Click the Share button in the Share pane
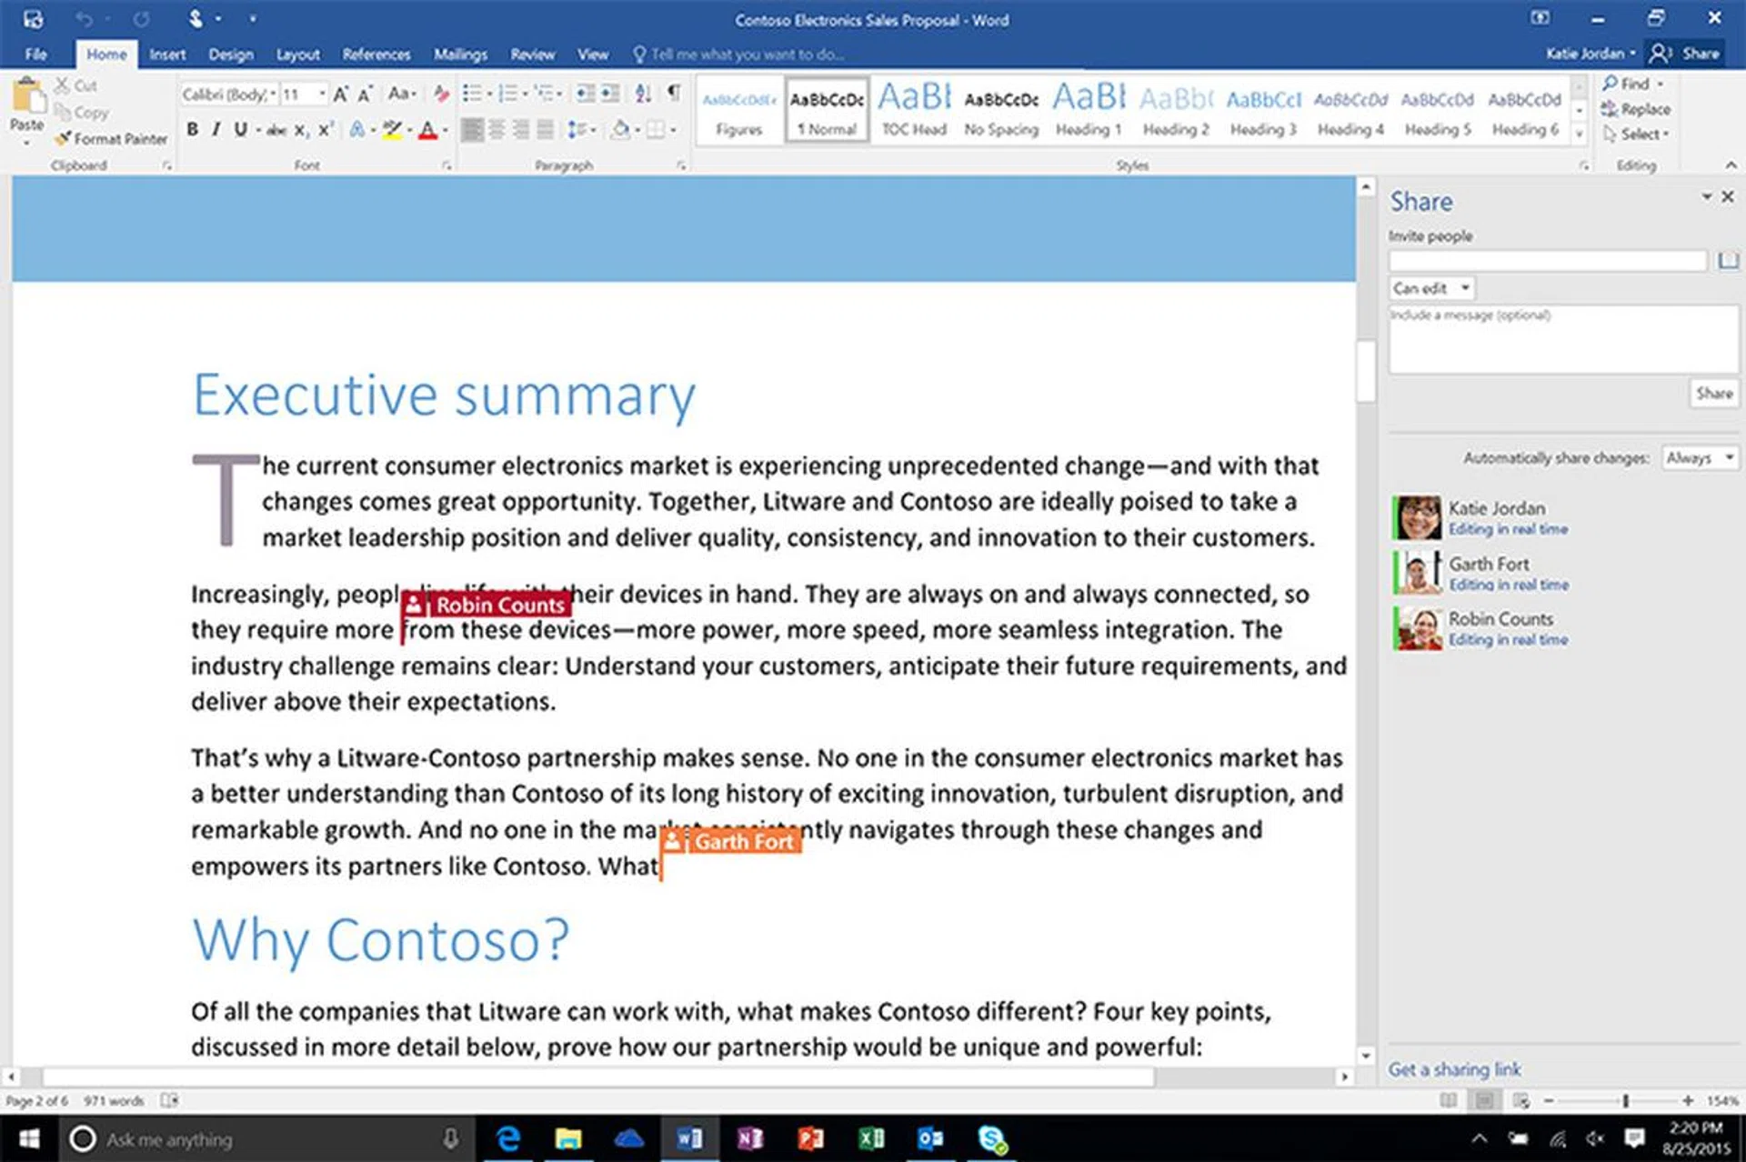The width and height of the screenshot is (1746, 1162). click(1713, 393)
